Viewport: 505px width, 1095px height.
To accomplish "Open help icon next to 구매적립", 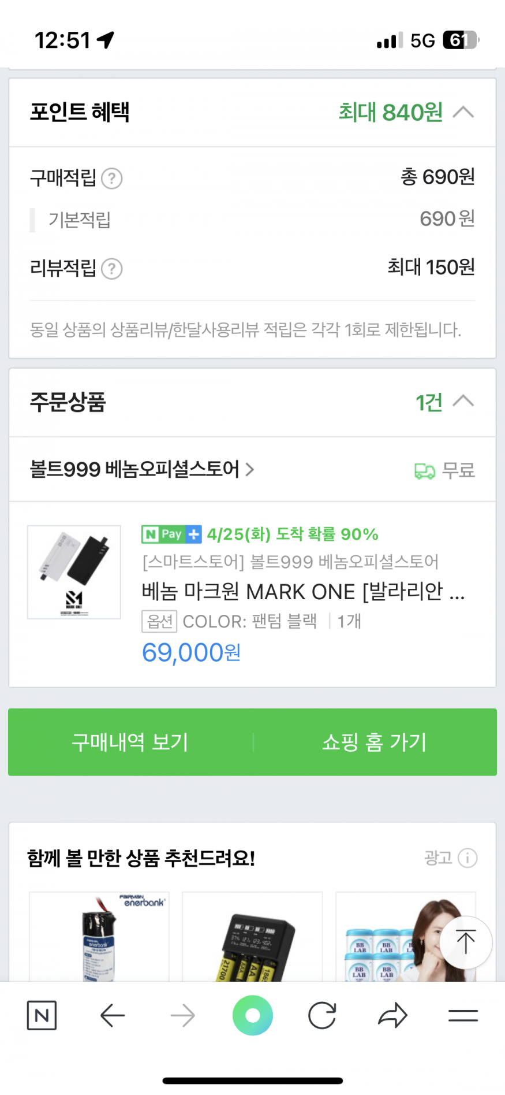I will tap(112, 179).
